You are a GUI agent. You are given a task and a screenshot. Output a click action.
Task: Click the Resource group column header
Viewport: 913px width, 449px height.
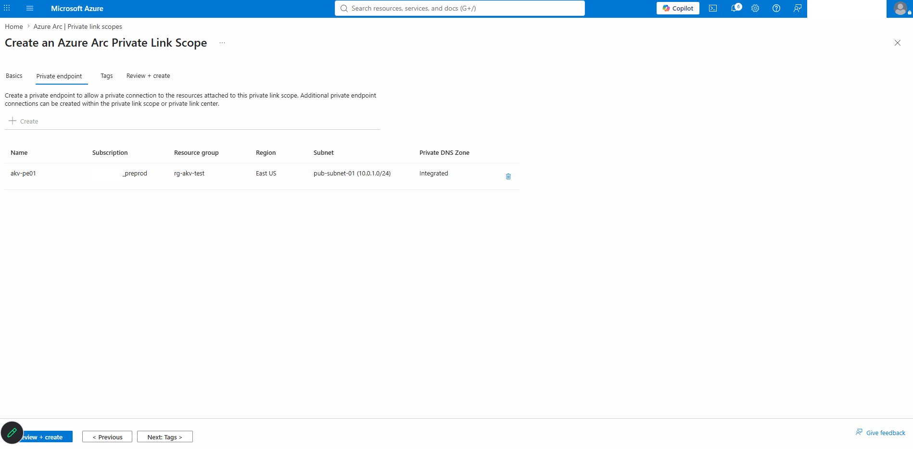pos(196,152)
